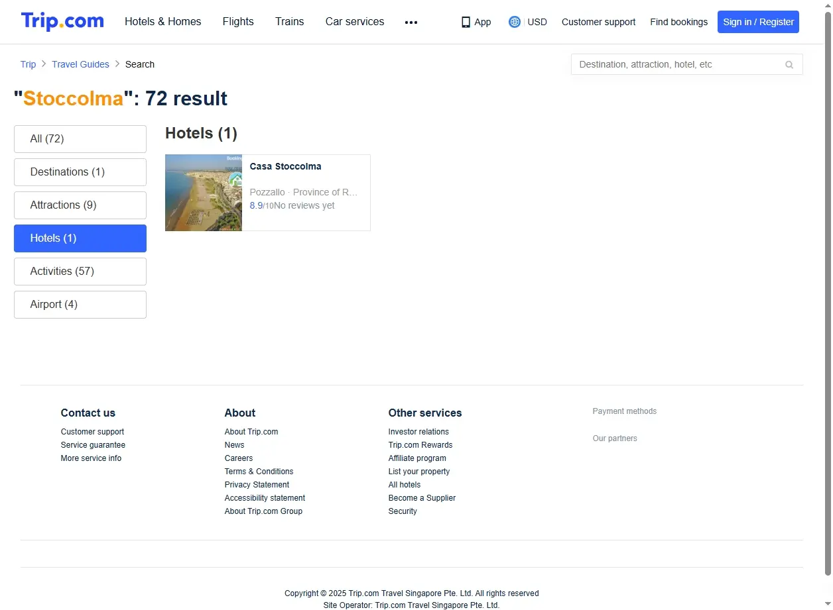Click the Hotels (1) results heading
Viewport: 833px width, 610px height.
point(201,133)
